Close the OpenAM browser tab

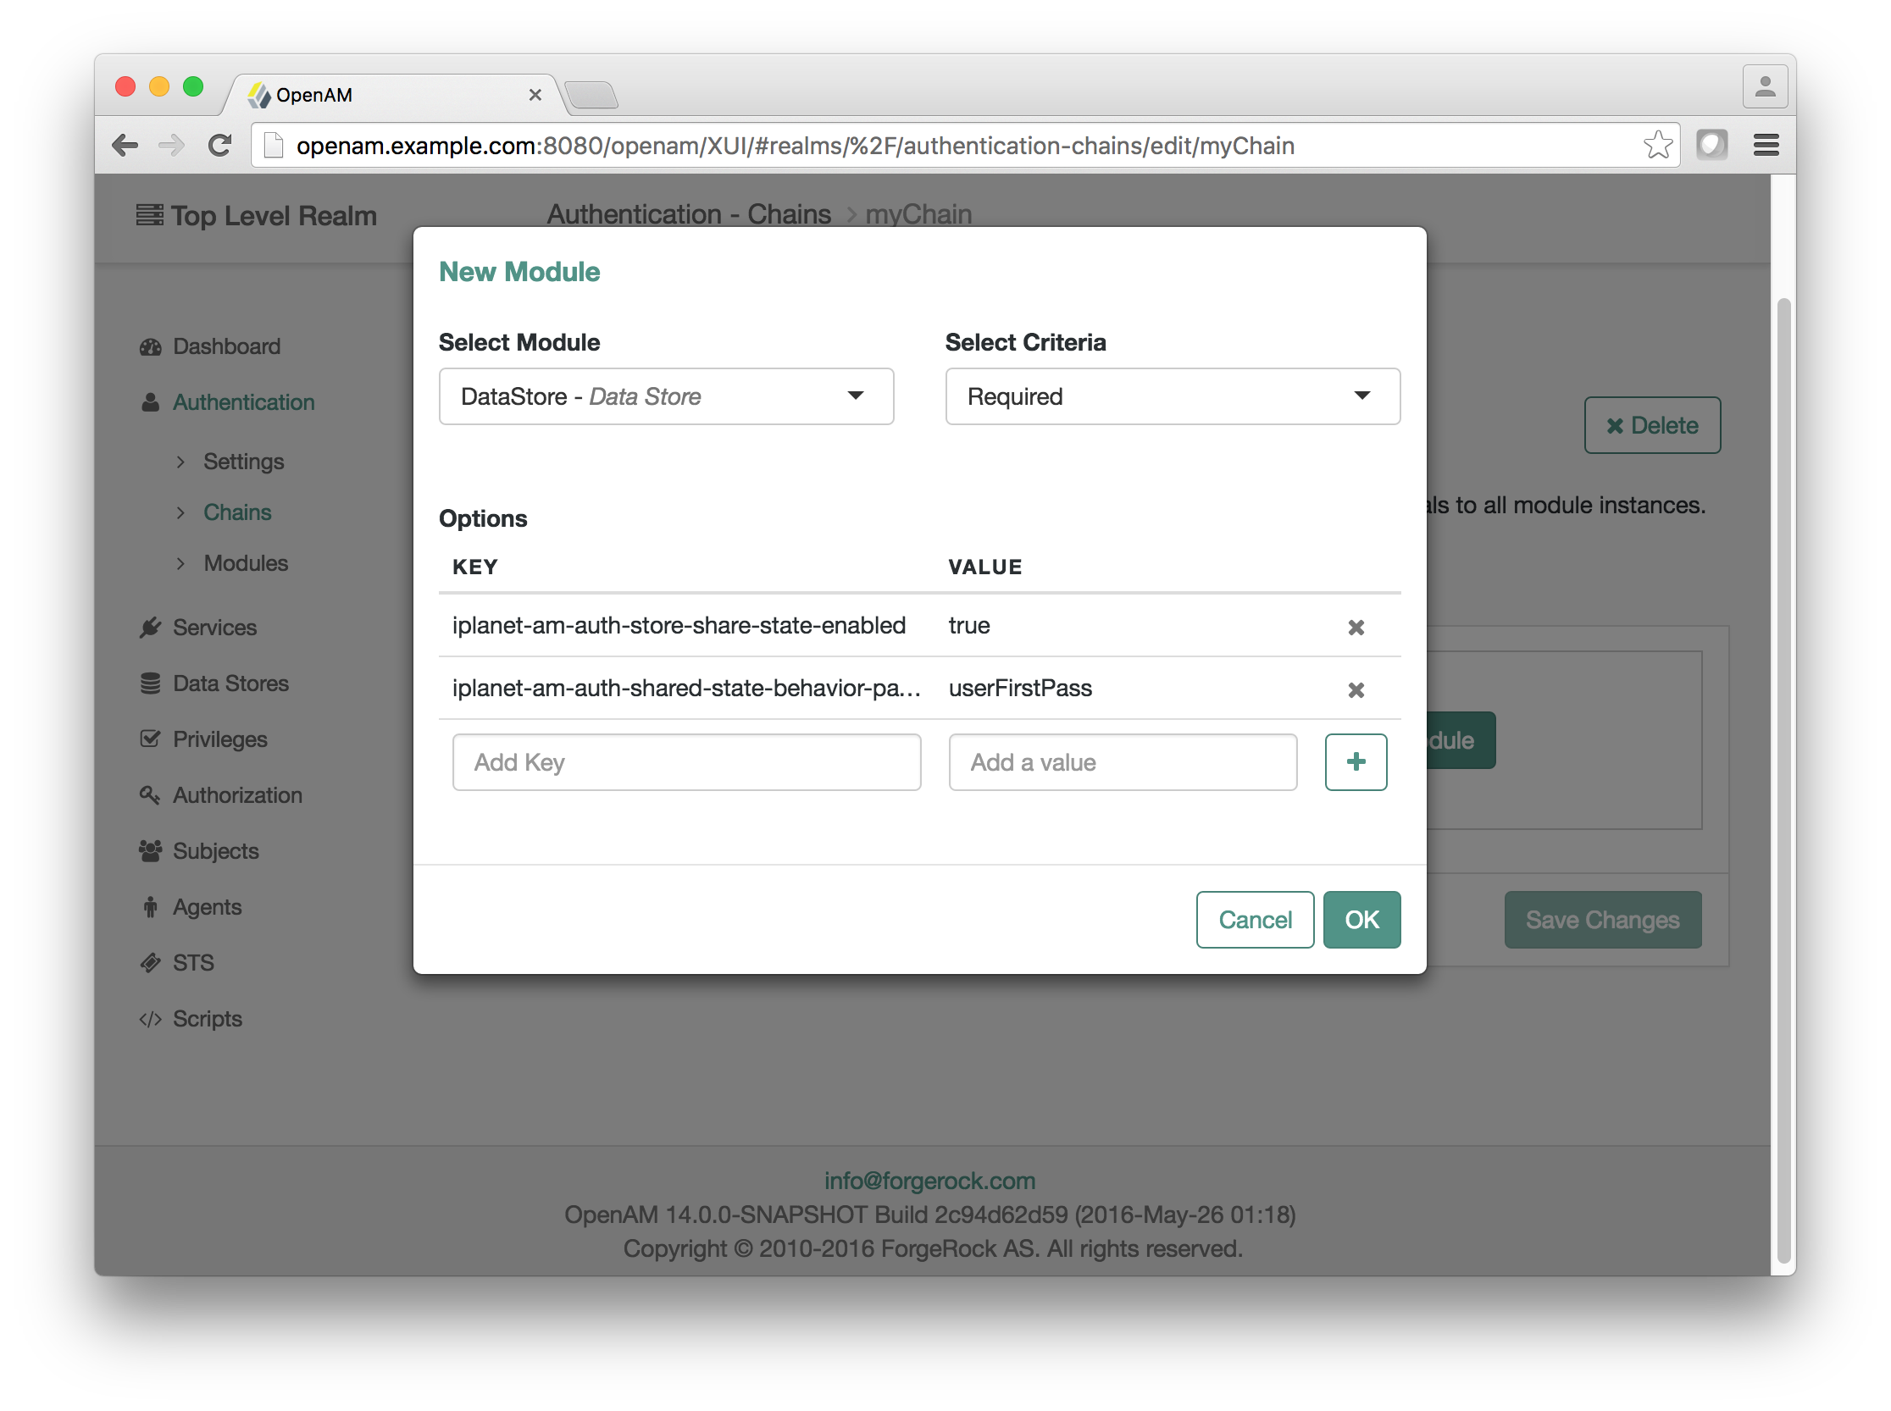(x=535, y=95)
